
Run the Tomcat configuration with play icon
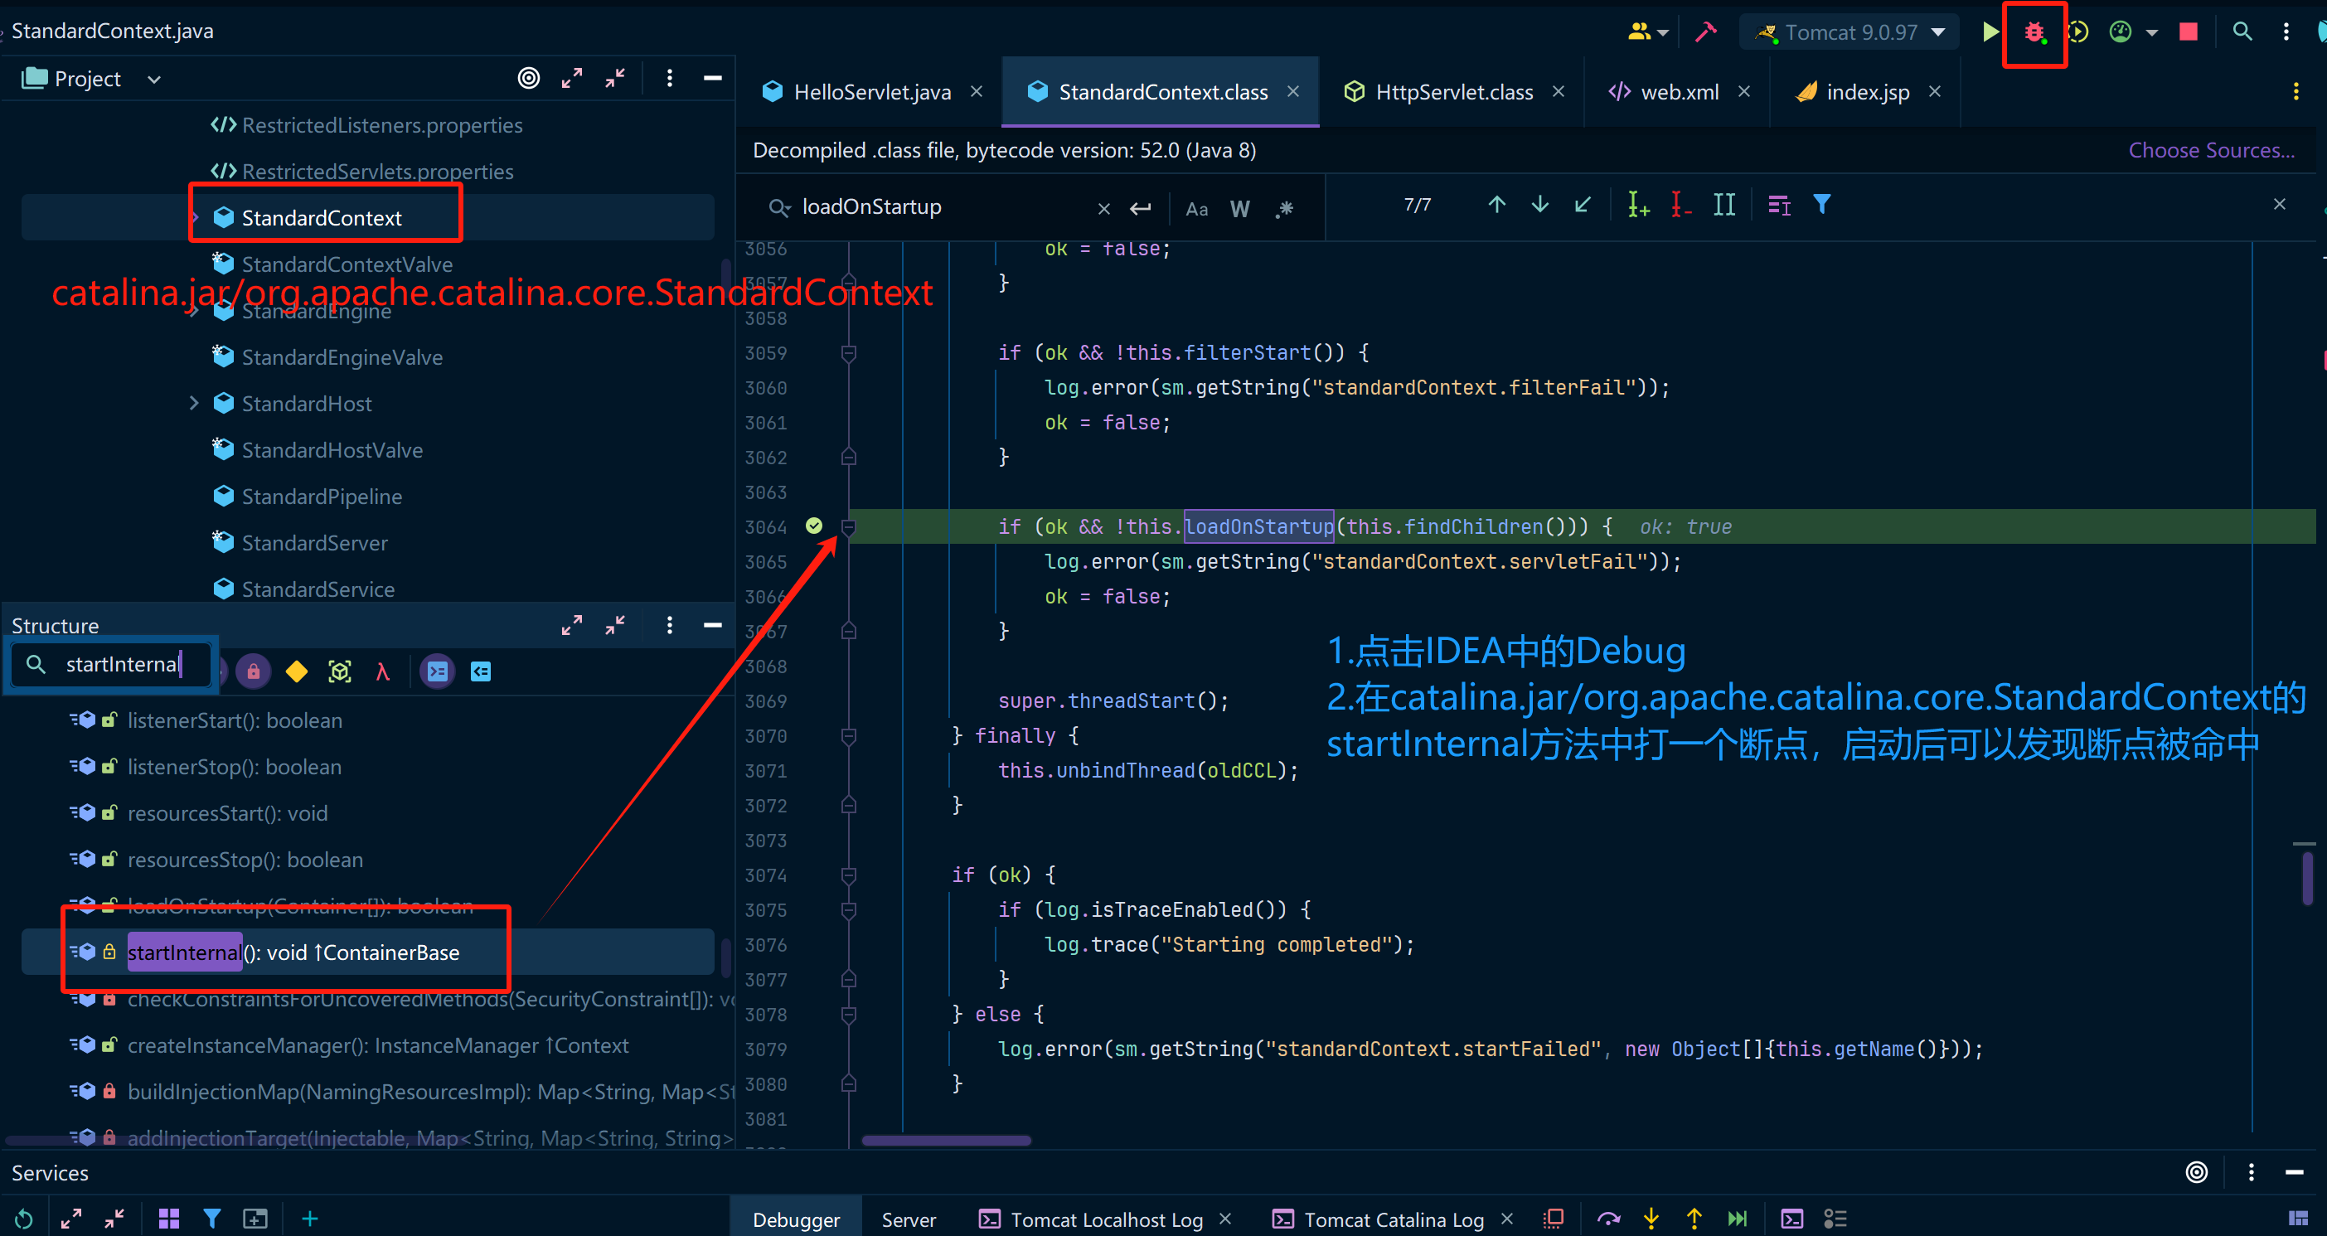[1989, 32]
